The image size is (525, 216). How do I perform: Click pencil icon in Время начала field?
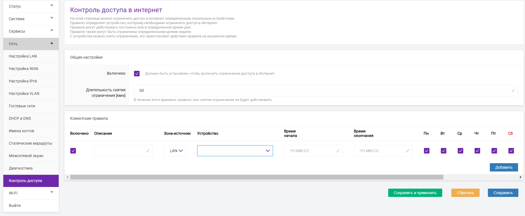tap(338, 151)
